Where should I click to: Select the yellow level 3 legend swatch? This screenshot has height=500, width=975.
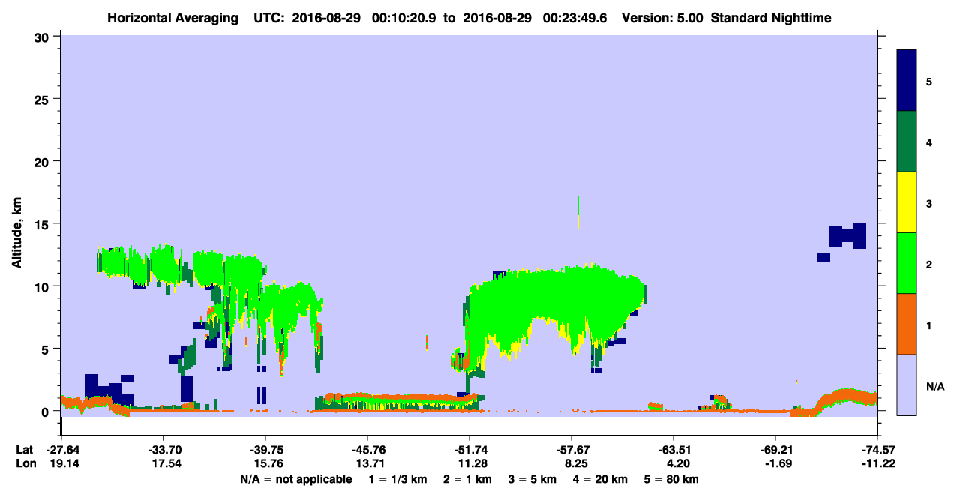tap(907, 202)
